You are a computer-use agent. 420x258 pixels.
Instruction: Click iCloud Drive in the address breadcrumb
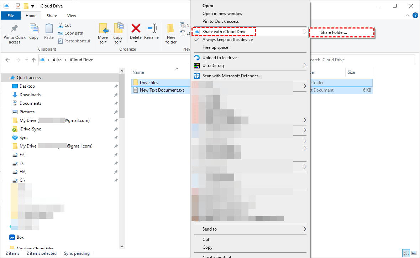(81, 60)
